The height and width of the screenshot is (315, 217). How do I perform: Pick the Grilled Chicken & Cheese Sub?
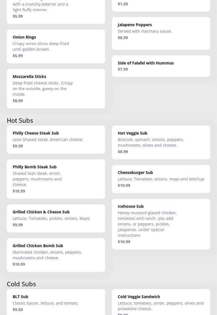click(x=56, y=218)
